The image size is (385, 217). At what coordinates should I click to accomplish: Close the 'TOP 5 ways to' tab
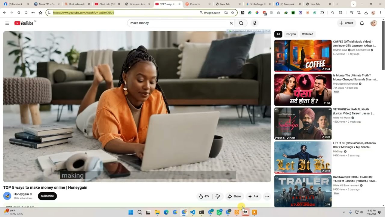click(180, 4)
